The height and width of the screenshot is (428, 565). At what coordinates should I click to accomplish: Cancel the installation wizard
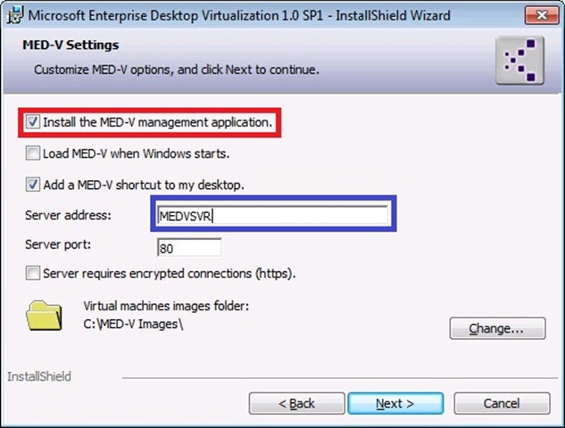tap(501, 404)
